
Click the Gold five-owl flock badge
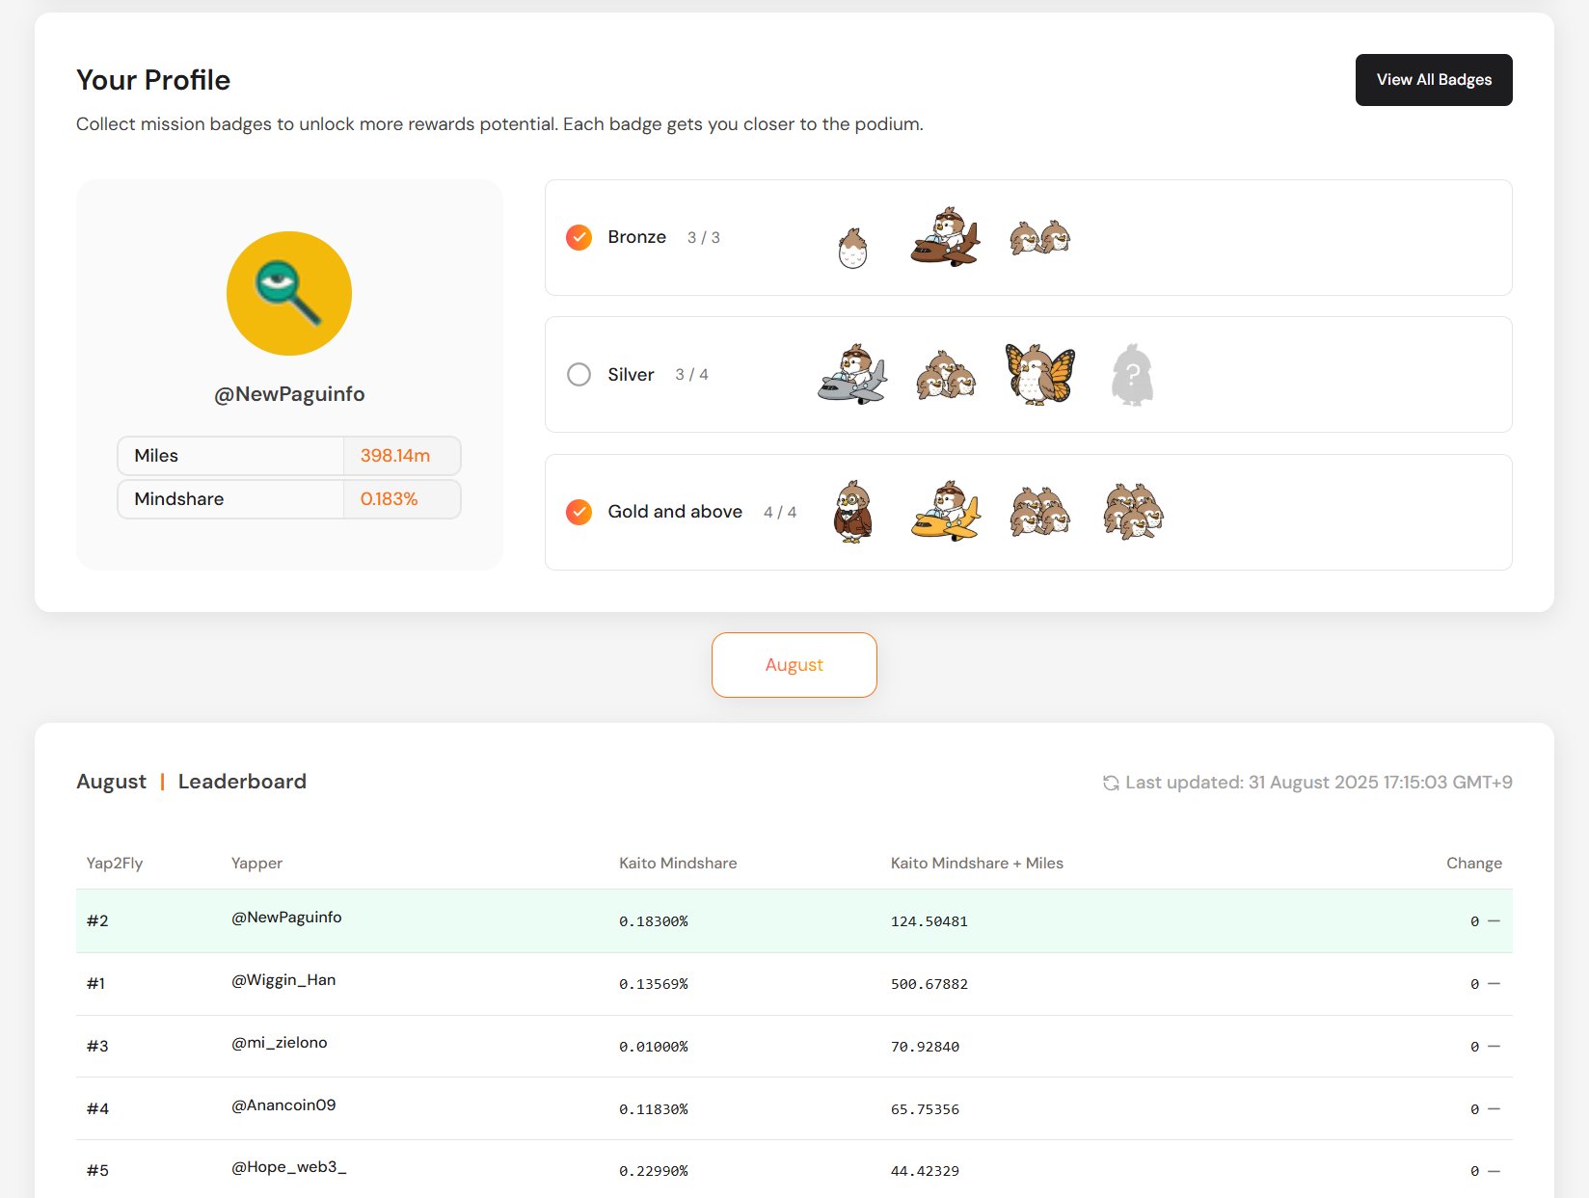(x=1133, y=512)
